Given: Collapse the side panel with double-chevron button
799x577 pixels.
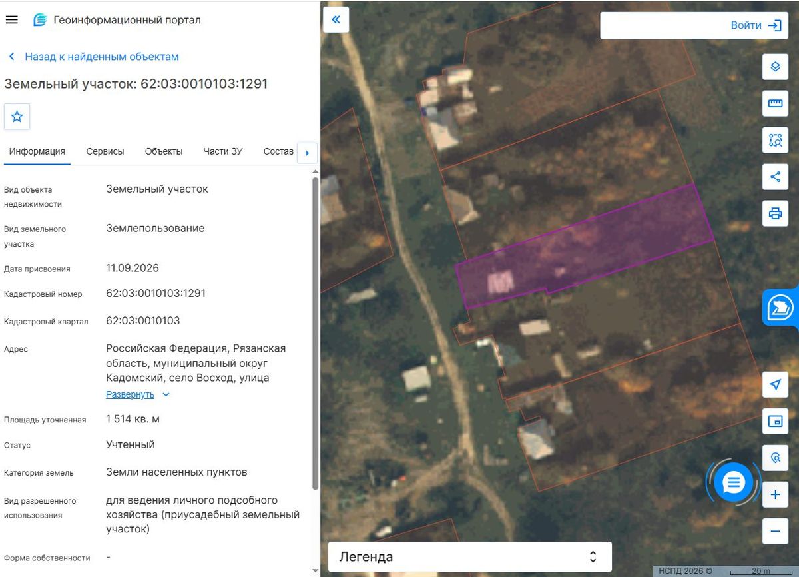Looking at the screenshot, I should tap(336, 19).
